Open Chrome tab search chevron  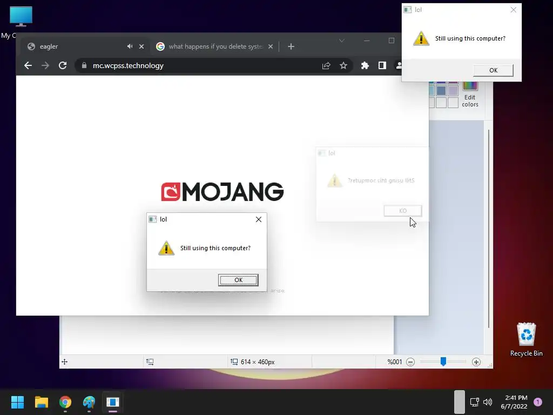pyautogui.click(x=342, y=41)
